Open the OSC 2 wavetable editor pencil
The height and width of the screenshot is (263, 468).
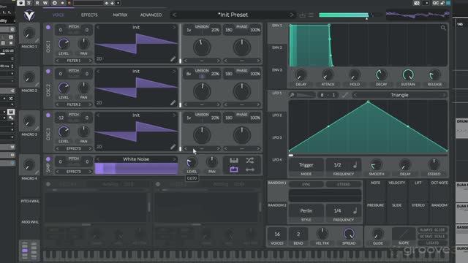click(x=173, y=103)
